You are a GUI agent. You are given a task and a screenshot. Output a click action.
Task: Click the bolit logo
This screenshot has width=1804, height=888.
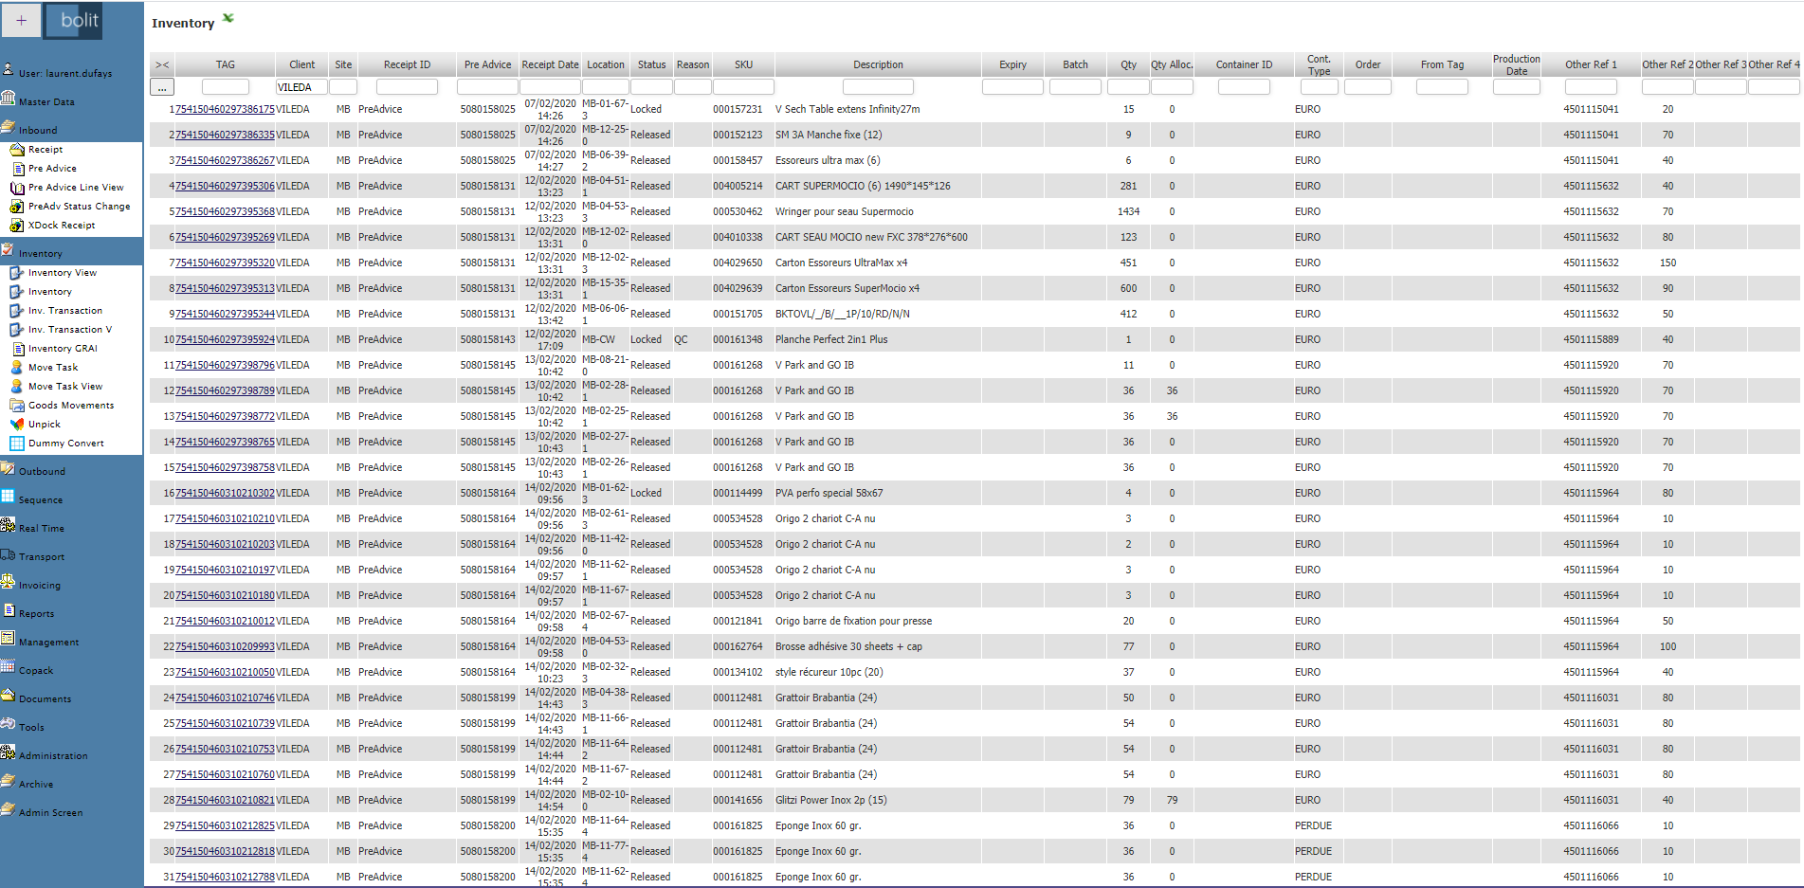click(x=74, y=20)
